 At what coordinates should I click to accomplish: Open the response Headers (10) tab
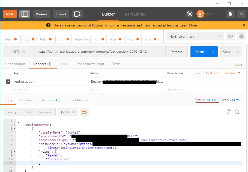click(50, 100)
